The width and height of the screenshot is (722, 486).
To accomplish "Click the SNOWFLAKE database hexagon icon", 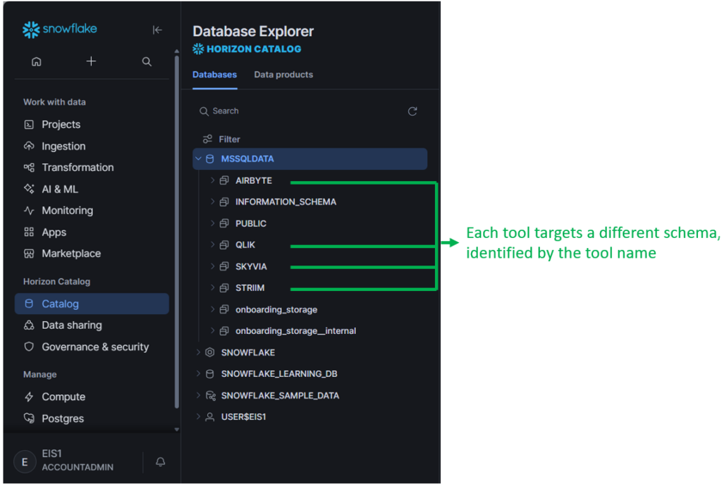I will [209, 352].
